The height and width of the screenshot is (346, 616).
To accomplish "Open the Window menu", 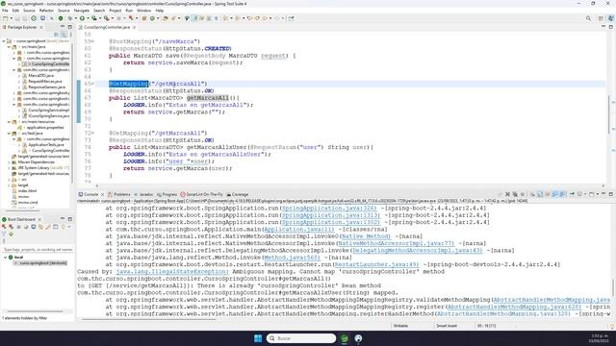I will (x=143, y=11).
